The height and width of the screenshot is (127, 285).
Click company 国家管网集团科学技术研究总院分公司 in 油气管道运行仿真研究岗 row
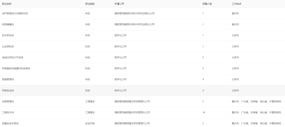pos(135,13)
